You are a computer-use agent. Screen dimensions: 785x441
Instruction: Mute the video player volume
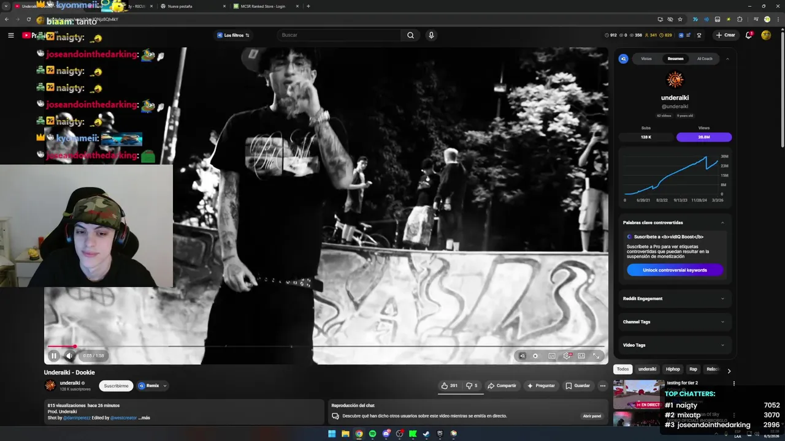click(69, 356)
